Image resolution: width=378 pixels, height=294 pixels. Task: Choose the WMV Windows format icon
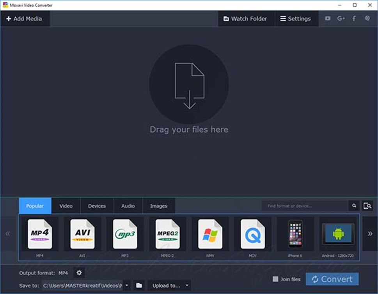(210, 234)
